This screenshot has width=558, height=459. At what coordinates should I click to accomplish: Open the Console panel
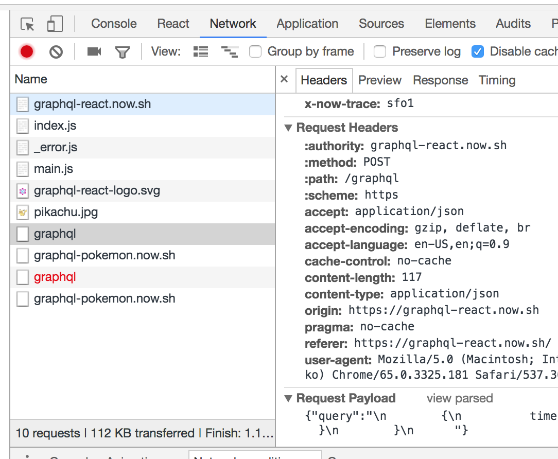click(114, 23)
